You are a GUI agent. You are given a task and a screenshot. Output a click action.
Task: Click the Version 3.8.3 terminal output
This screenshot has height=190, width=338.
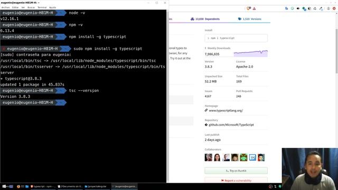pos(15,97)
